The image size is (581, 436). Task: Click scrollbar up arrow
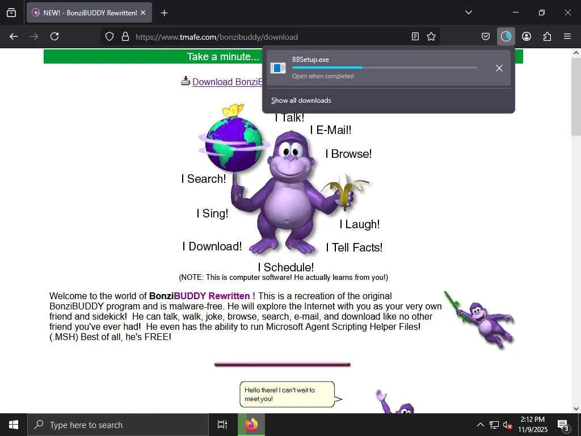point(576,53)
